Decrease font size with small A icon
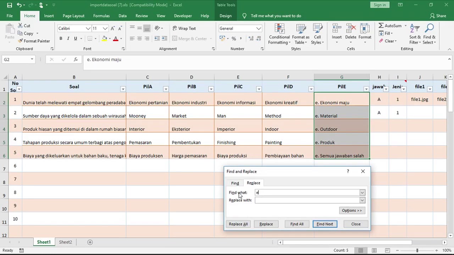This screenshot has width=454, height=255. coord(120,28)
